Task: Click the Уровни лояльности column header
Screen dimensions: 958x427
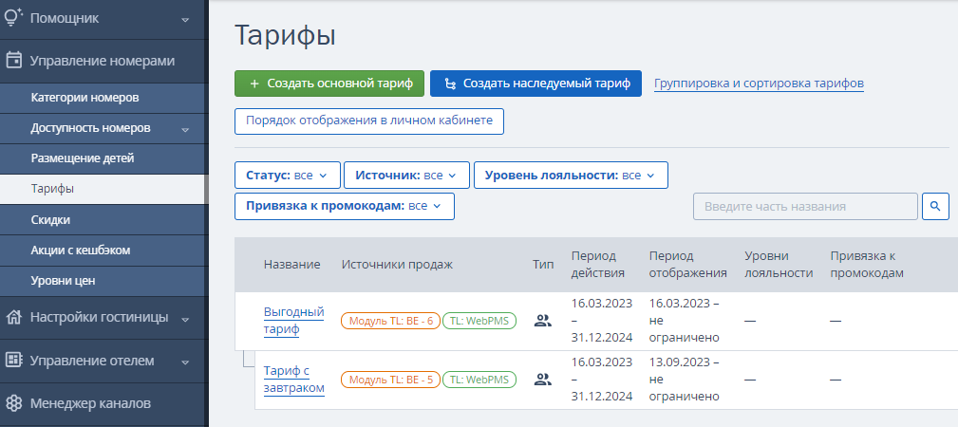Action: [779, 265]
